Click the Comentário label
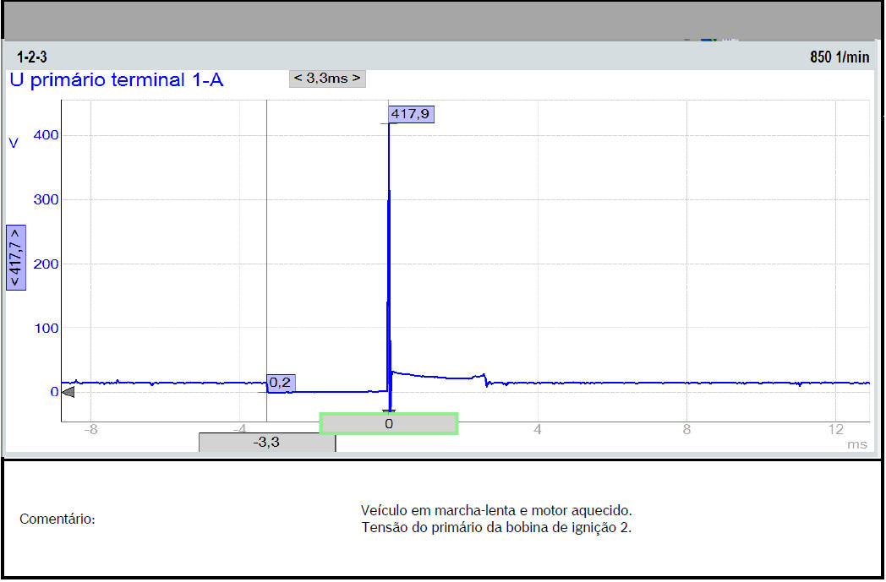Screen dimensions: 886x582 click(x=57, y=519)
